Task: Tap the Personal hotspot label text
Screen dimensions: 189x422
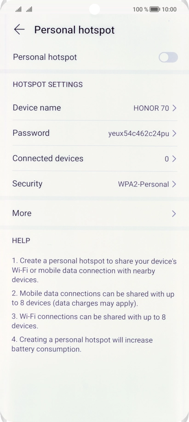Action: click(x=45, y=57)
